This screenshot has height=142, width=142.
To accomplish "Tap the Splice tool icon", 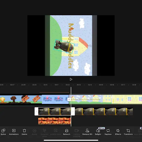I will pyautogui.click(x=3, y=132).
